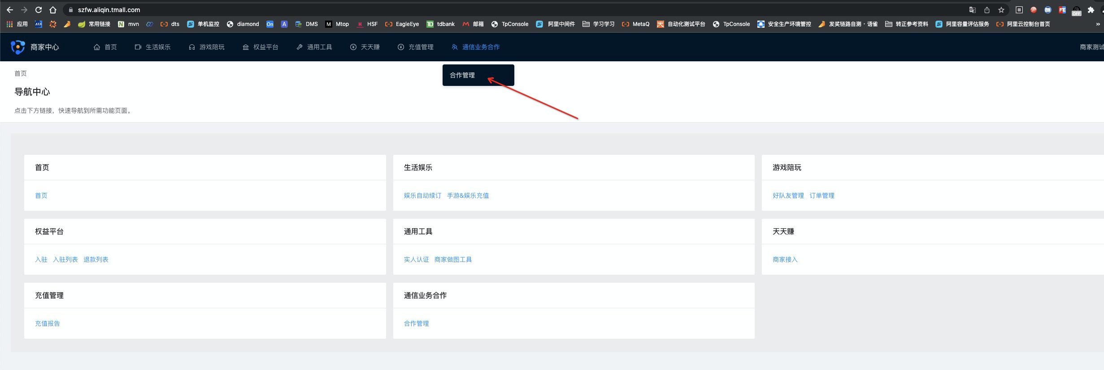
Task: Open the ATA bookmark icon
Action: pyautogui.click(x=39, y=24)
